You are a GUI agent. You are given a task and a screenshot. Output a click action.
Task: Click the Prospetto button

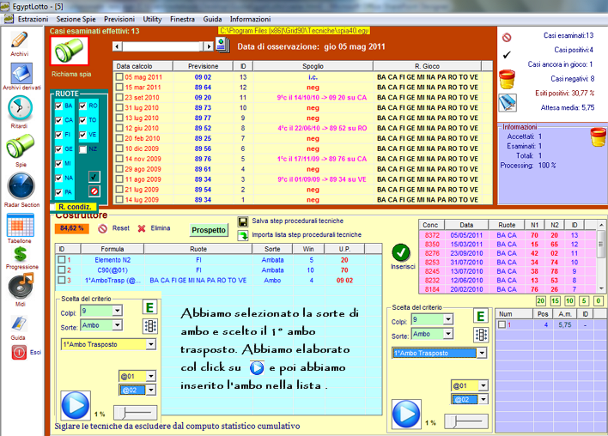point(209,230)
